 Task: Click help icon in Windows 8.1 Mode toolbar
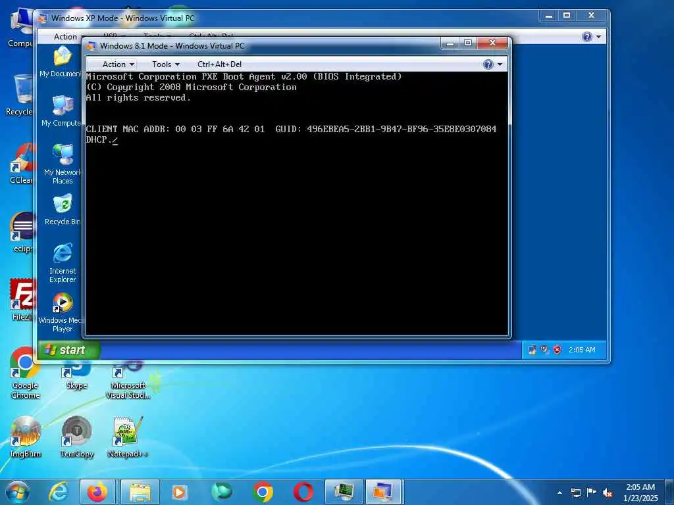click(x=488, y=64)
